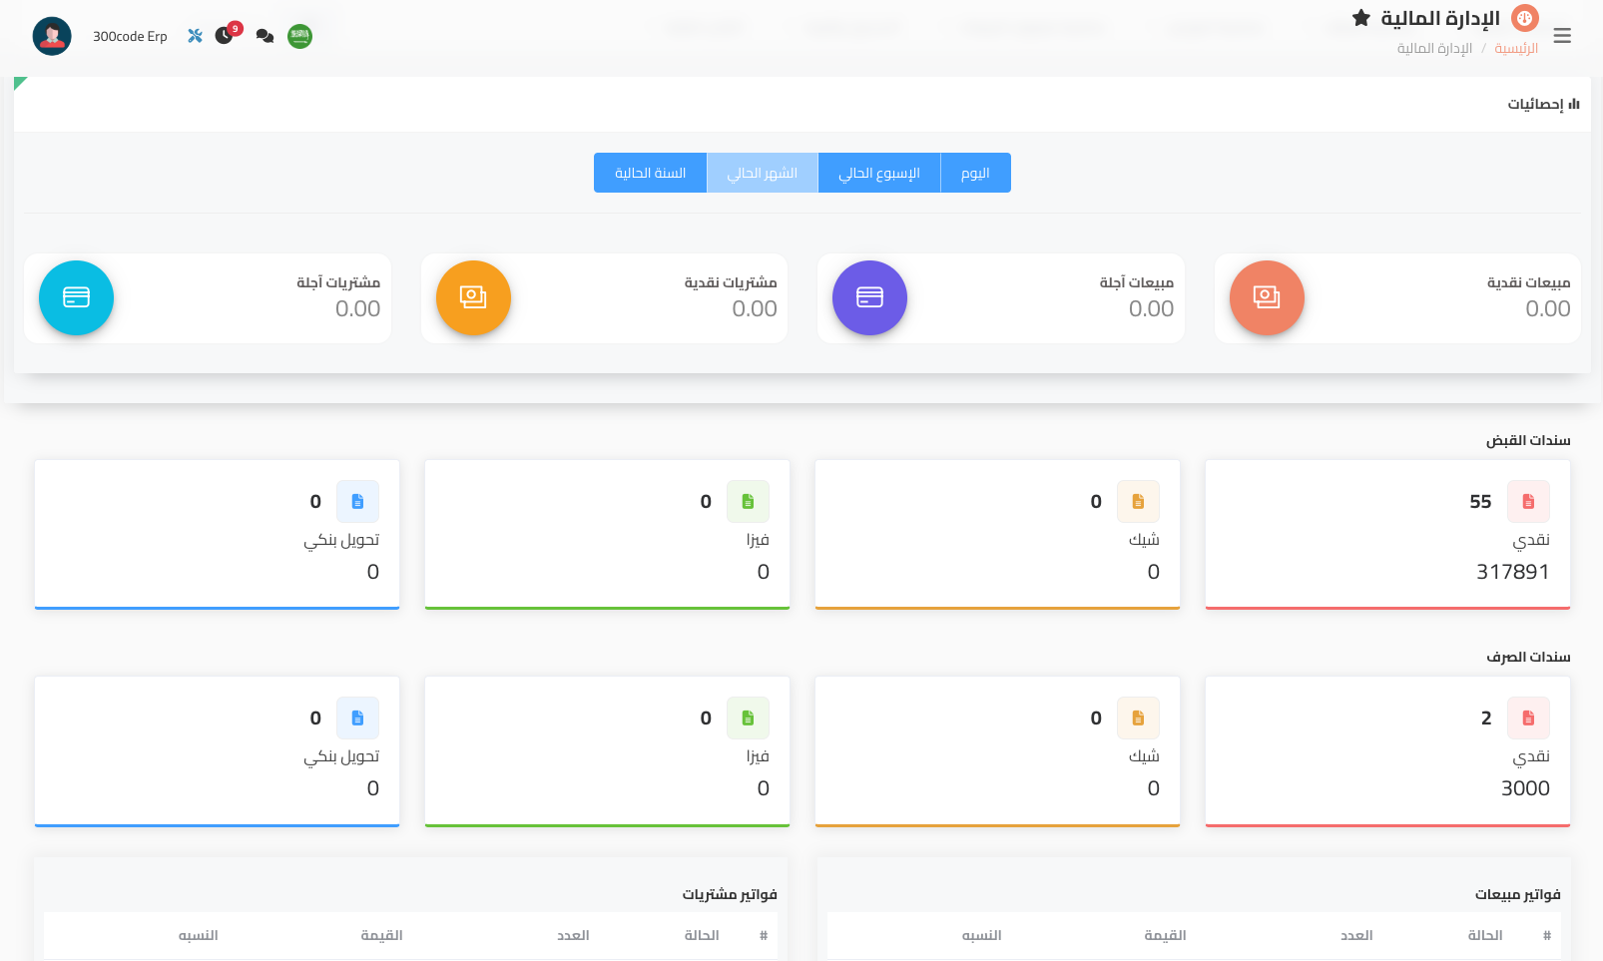The image size is (1603, 961).
Task: Click العدد column header in فواتير مشتريات
Action: pos(573,935)
